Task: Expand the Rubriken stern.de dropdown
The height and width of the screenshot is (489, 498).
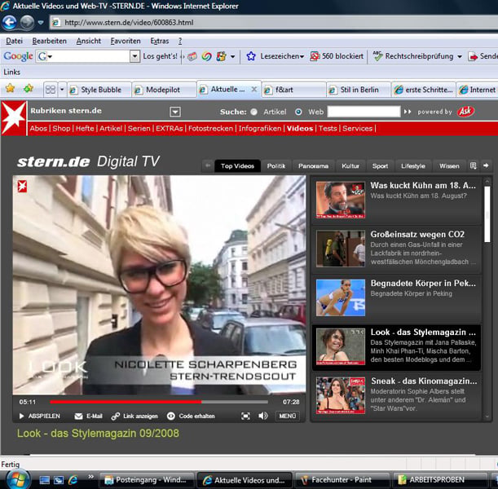Action: click(x=175, y=112)
